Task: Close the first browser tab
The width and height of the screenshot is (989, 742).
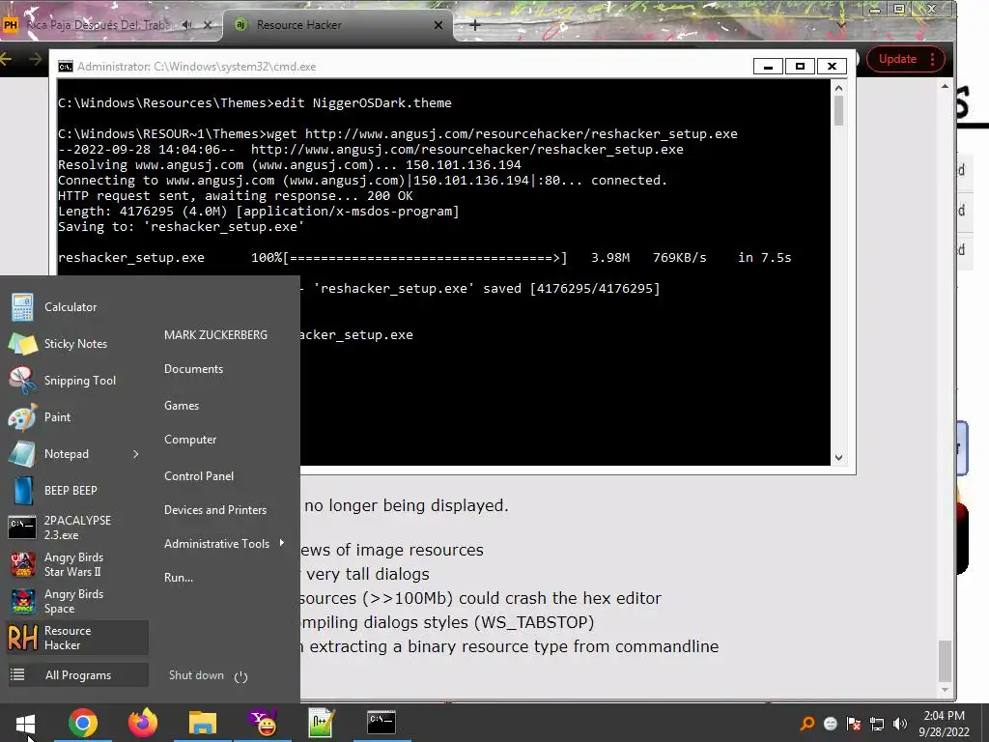Action: (x=208, y=25)
